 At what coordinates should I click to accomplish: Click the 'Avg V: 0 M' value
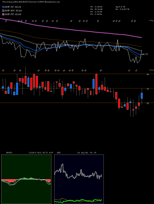click(x=120, y=7)
